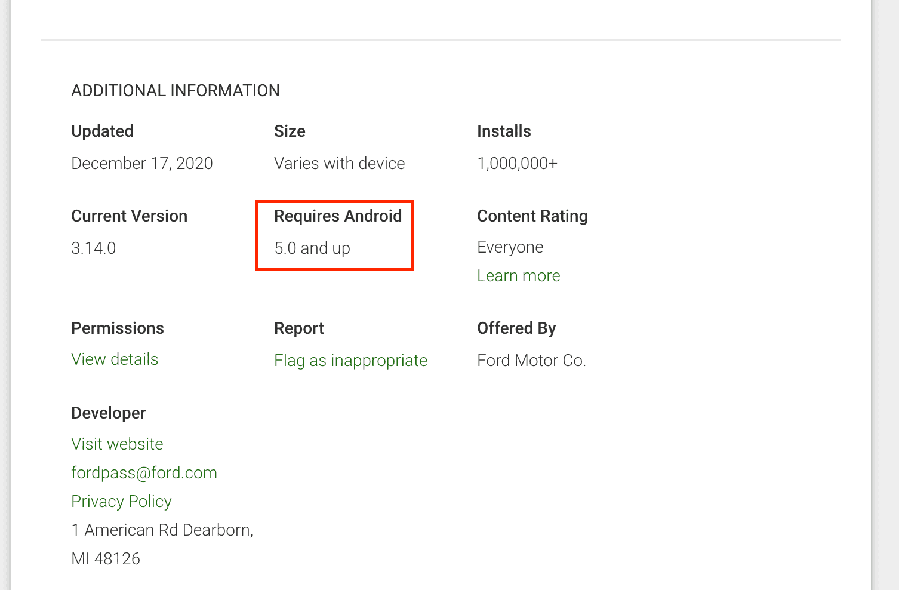
Task: Click the 'Content Rating' label
Action: click(532, 216)
